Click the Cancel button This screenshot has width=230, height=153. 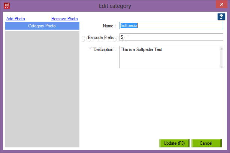coord(206,143)
